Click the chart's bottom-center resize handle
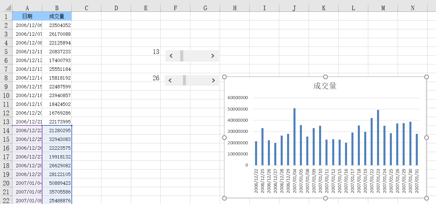Viewport: 436px width, 204px height. click(325, 198)
